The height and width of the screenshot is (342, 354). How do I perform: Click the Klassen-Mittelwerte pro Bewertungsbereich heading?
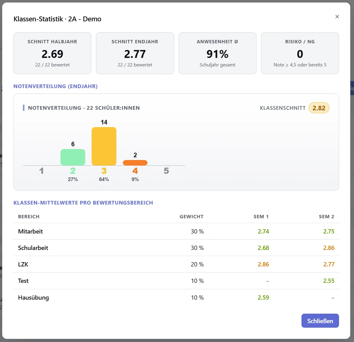click(83, 203)
